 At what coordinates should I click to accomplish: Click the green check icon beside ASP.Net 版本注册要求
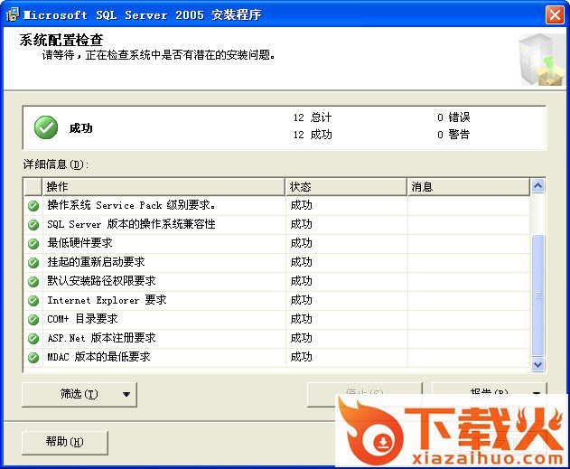click(x=33, y=338)
